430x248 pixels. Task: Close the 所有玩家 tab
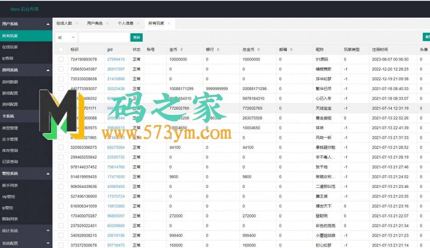click(169, 24)
